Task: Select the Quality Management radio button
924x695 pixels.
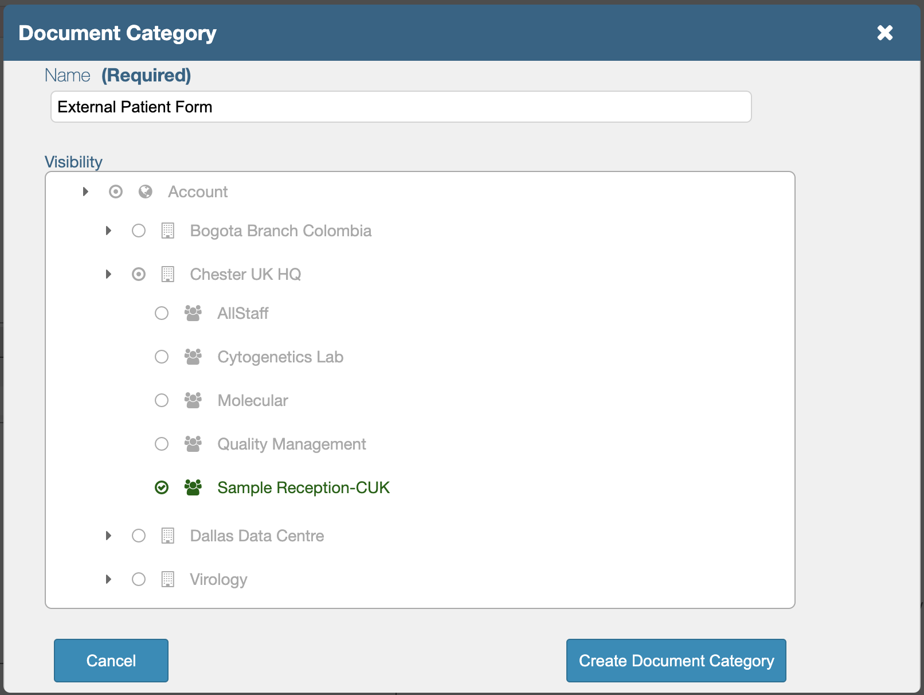Action: point(162,444)
